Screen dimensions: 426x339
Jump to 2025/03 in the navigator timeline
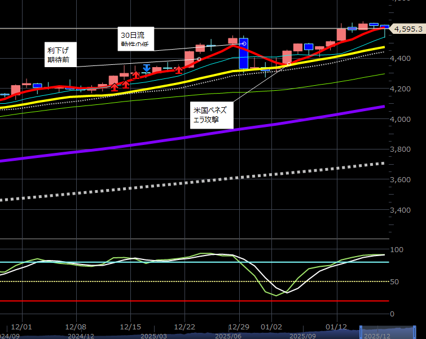(x=153, y=335)
